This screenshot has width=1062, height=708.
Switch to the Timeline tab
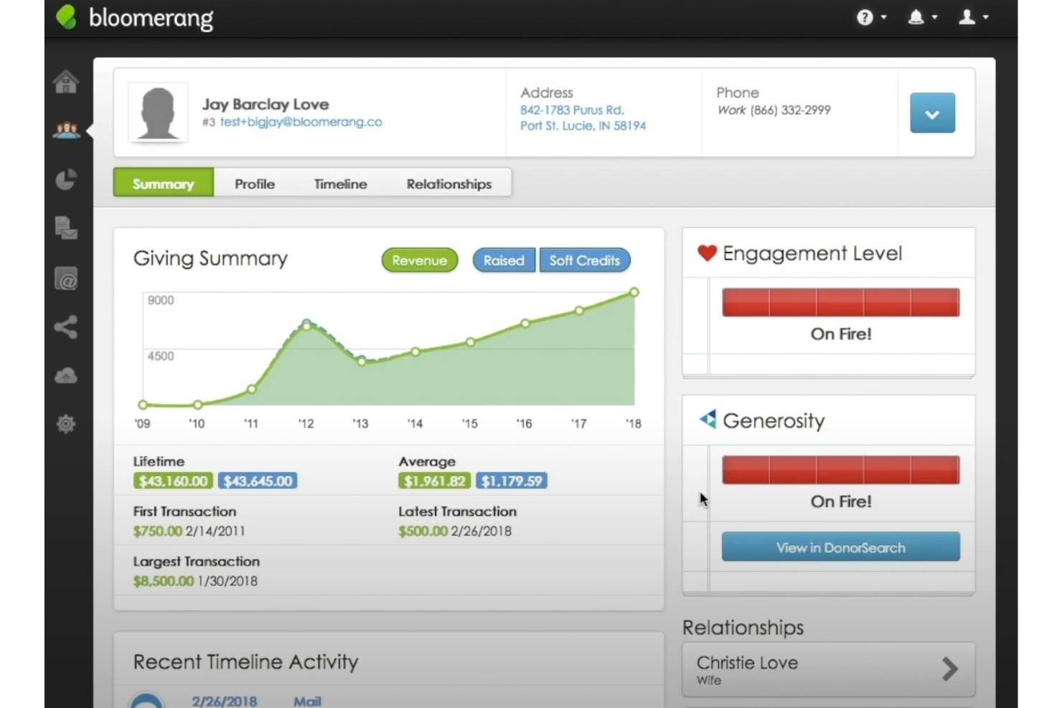pos(340,184)
